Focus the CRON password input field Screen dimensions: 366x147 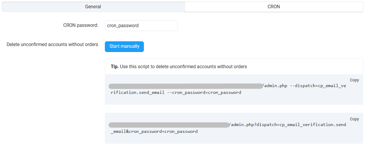(x=141, y=26)
